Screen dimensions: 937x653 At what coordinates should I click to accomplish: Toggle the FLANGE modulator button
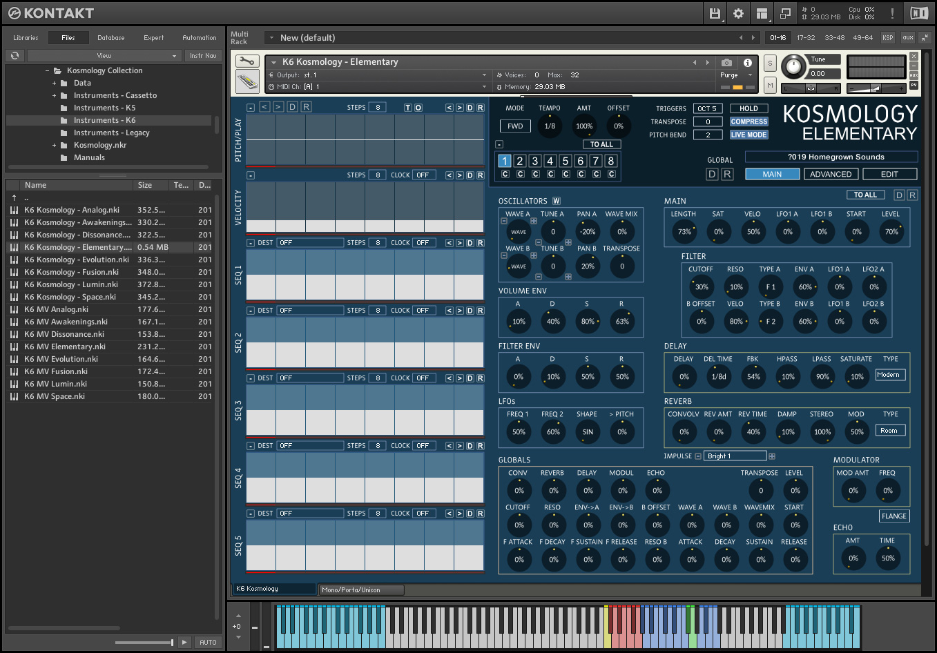[x=893, y=516]
